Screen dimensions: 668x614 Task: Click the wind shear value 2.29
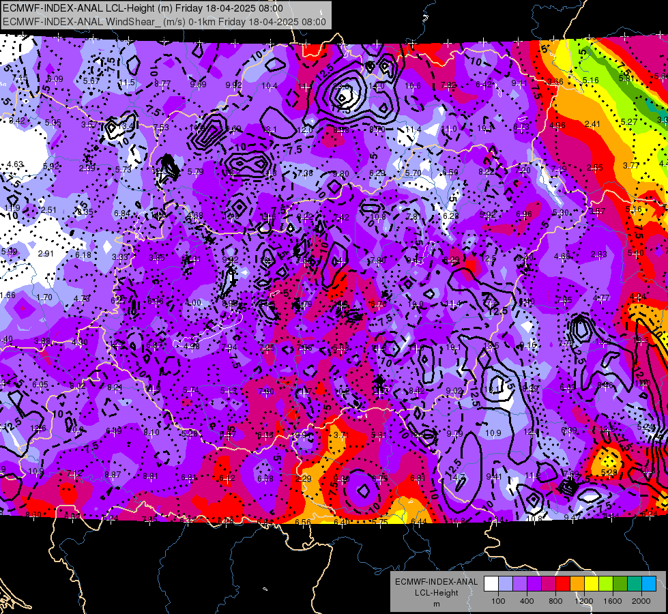coord(304,479)
